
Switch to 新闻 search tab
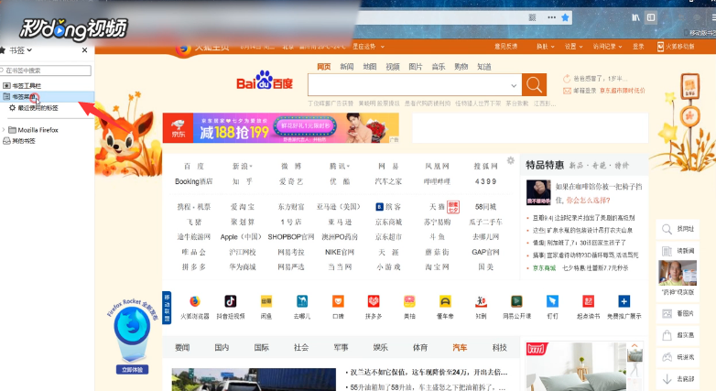point(347,67)
